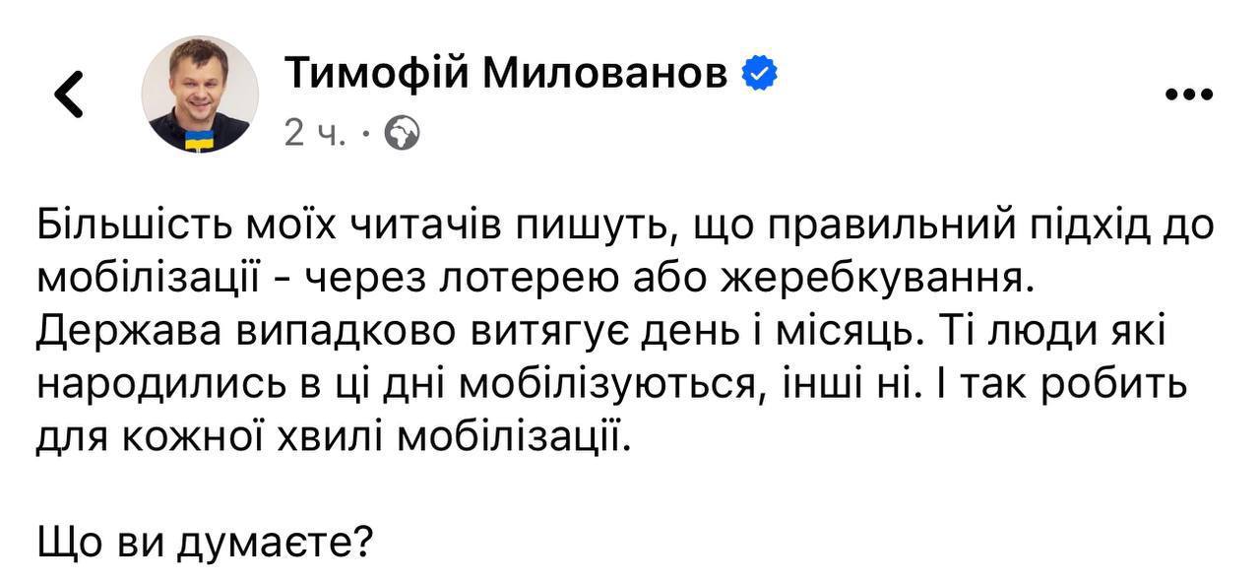Open the author's profile picture
This screenshot has height=580, width=1260.
(x=200, y=95)
